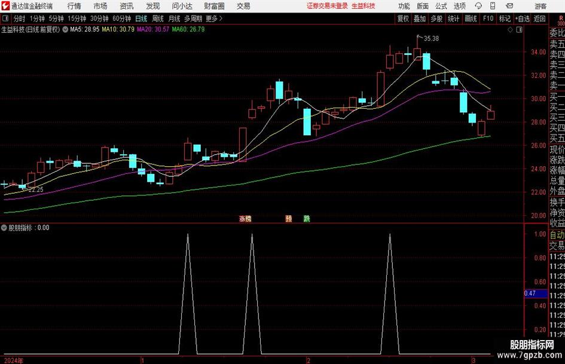
Task: Click the 35.38 high price label
Action: coord(431,39)
